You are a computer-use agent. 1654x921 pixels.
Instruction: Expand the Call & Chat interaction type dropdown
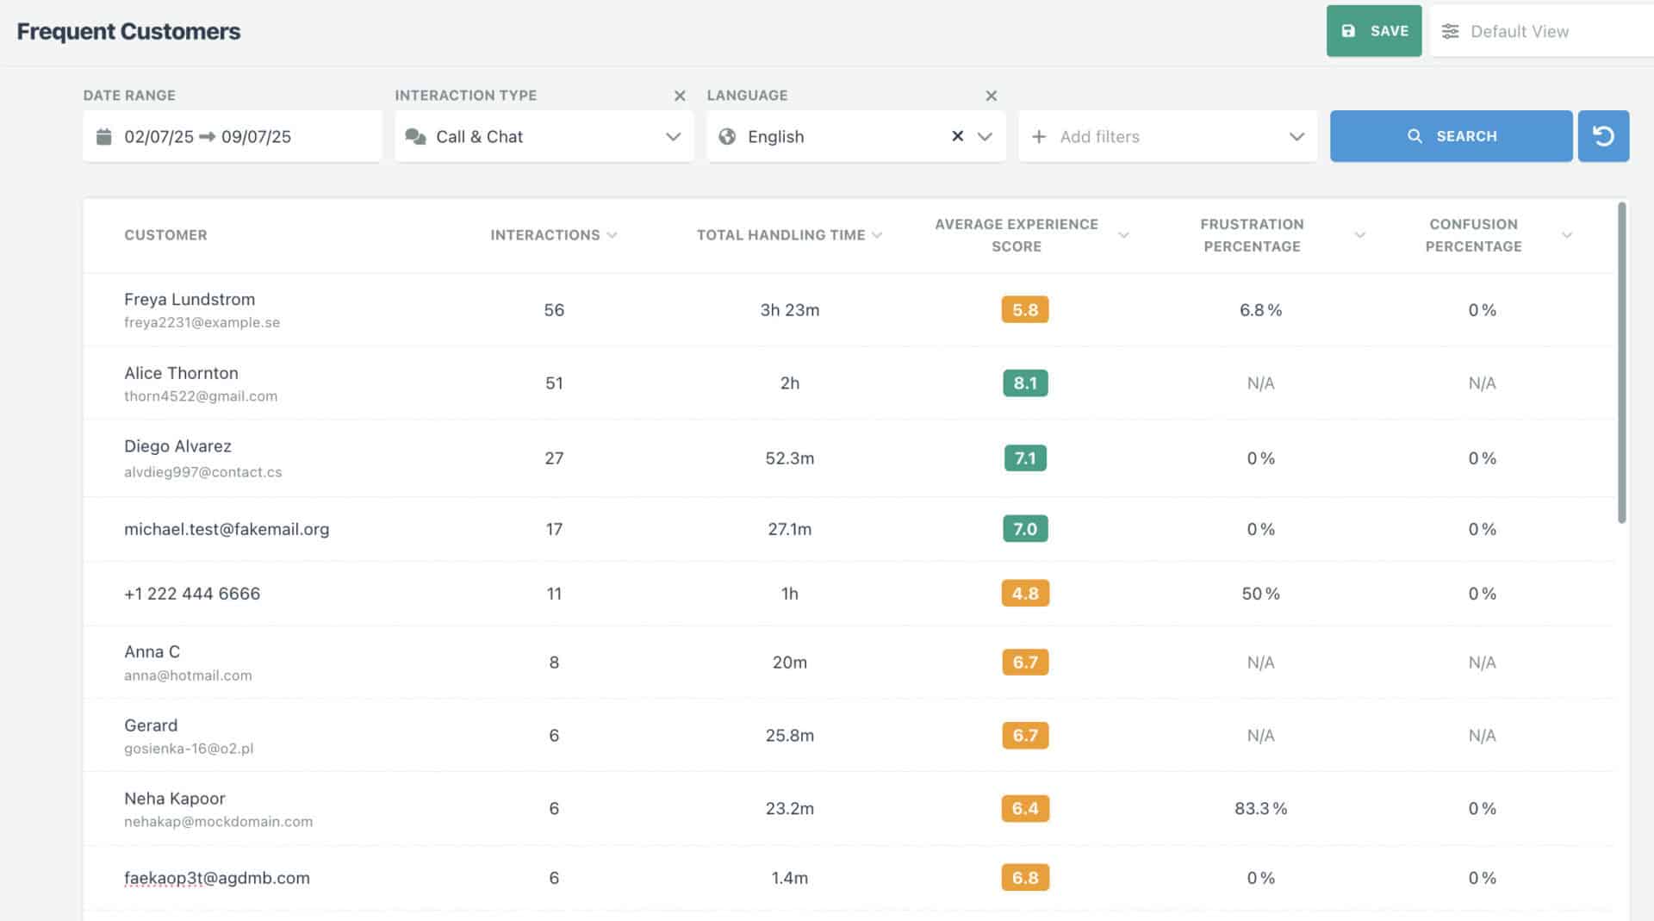[673, 136]
